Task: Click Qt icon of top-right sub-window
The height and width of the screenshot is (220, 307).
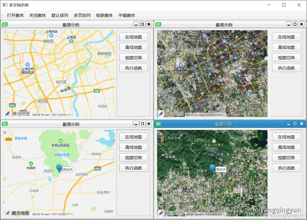Action: tap(158, 25)
